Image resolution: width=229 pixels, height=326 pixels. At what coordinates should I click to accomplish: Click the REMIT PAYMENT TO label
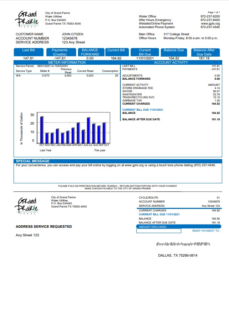click(206, 231)
